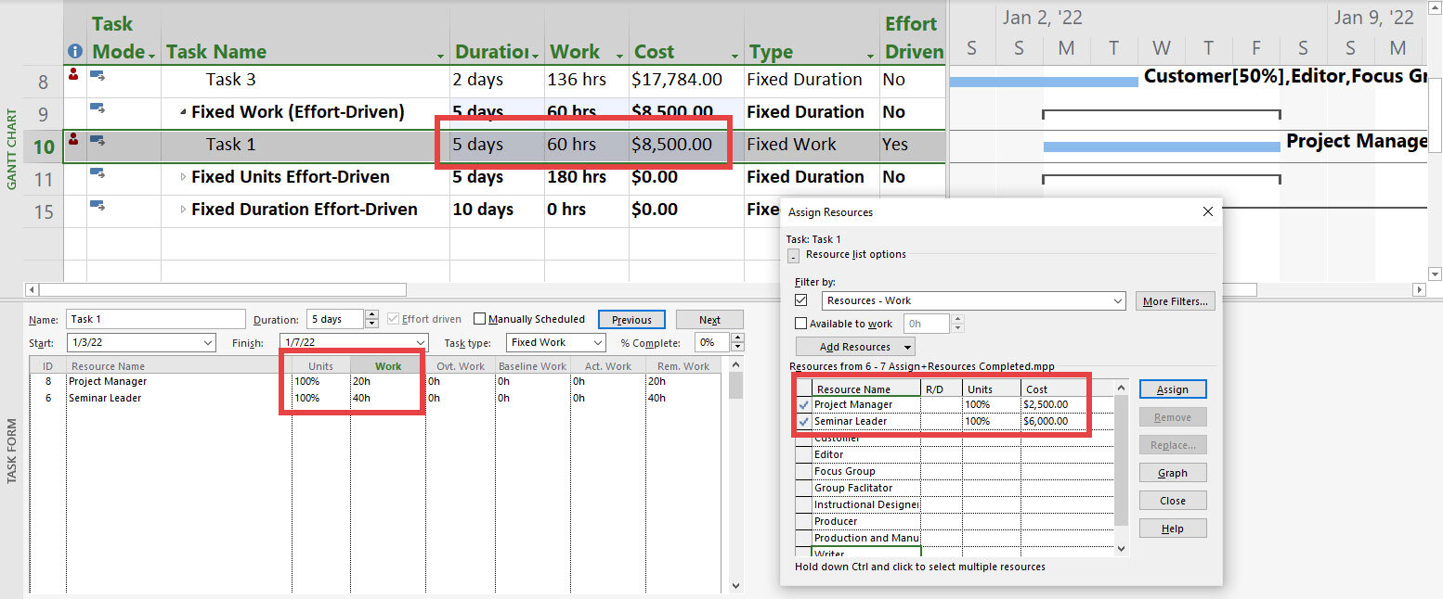Click the Task 3 Gantt bar in the chart
This screenshot has width=1443, height=599.
(x=1044, y=82)
